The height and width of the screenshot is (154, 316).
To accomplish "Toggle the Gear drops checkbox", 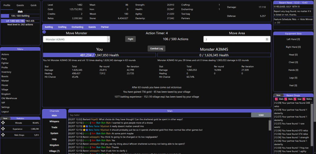I will pyautogui.click(x=295, y=99).
